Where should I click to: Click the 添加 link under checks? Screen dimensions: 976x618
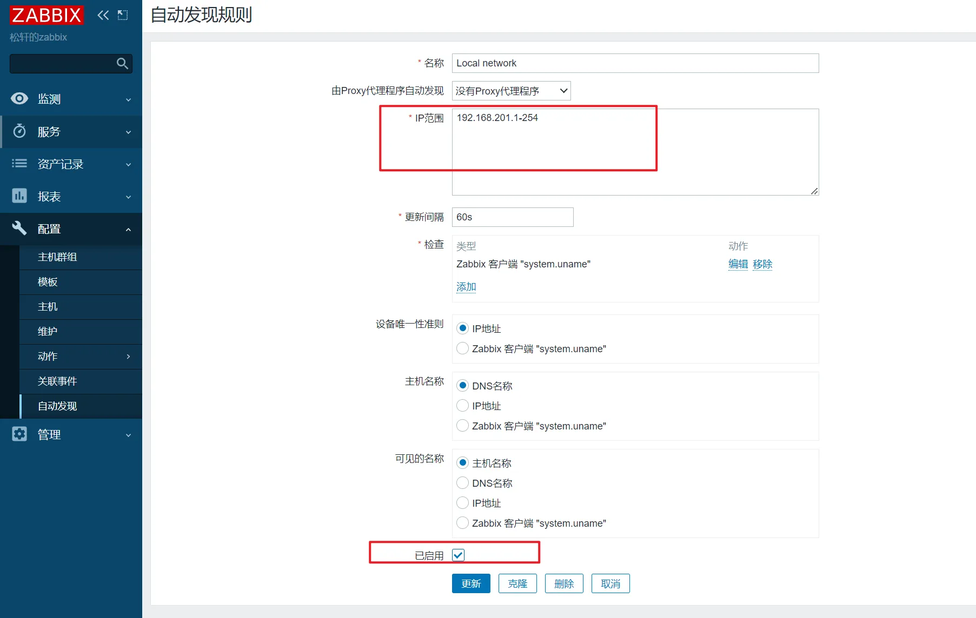466,287
